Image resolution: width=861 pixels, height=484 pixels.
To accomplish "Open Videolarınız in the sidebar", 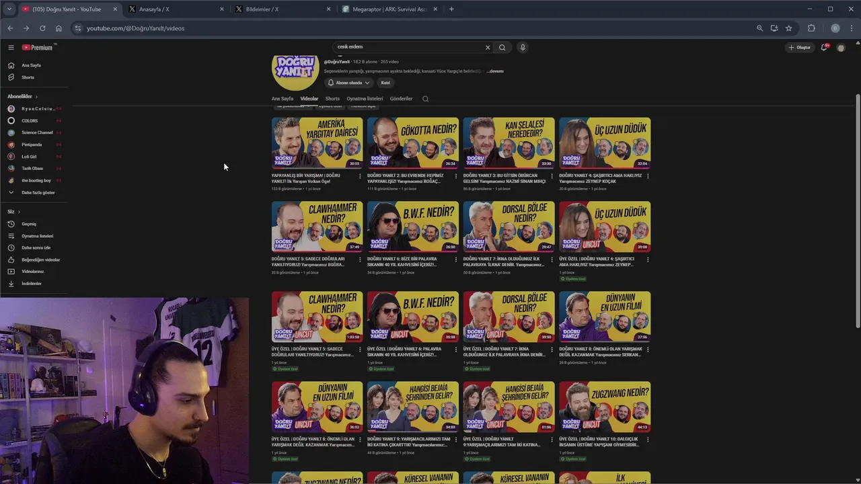I will (x=32, y=272).
